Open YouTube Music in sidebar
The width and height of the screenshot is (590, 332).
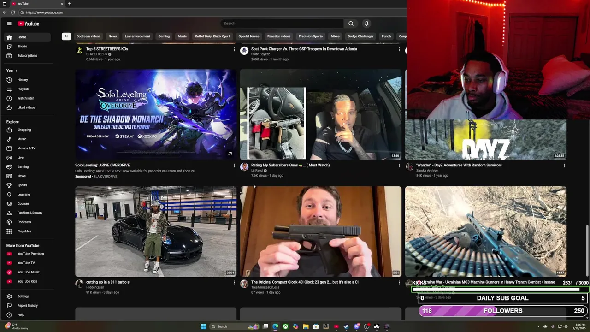[27, 272]
